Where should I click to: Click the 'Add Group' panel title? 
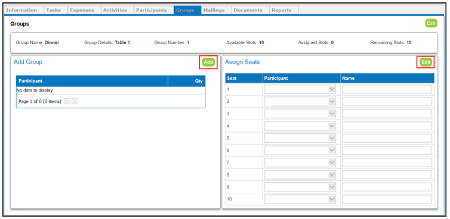point(28,62)
